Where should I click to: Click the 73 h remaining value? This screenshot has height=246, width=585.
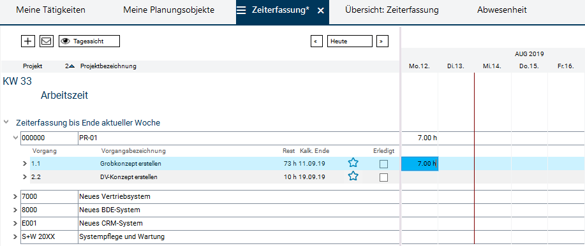(x=290, y=164)
